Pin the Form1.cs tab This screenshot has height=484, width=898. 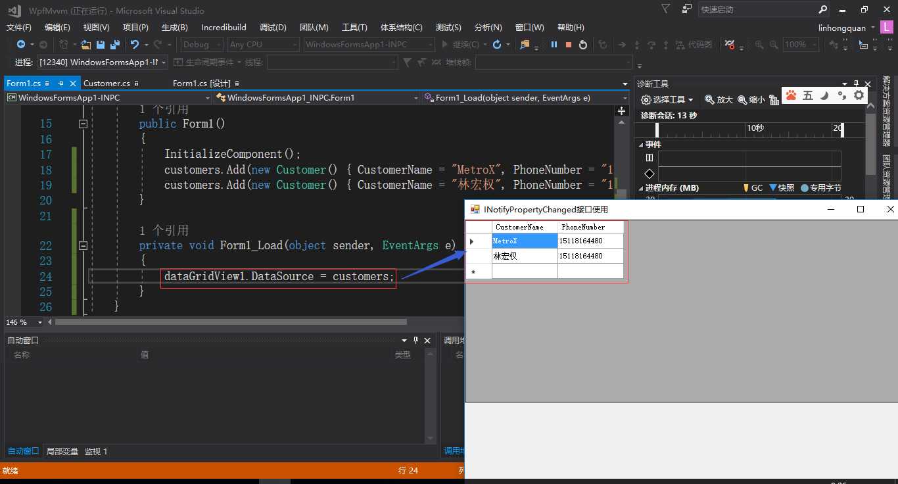click(x=60, y=83)
